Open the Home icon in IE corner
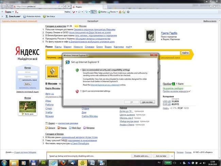The image size is (221, 166). (x=211, y=6)
